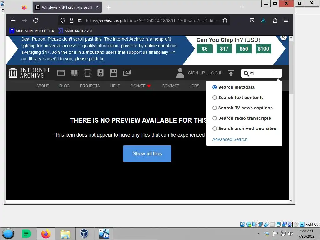The height and width of the screenshot is (240, 320).
Task: Donate $5 via the green button
Action: pyautogui.click(x=205, y=49)
